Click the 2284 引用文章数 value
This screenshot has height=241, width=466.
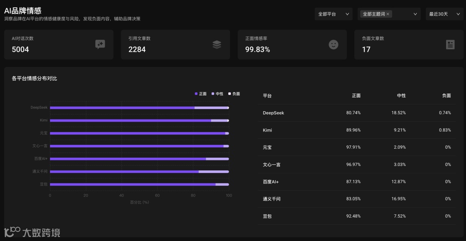tap(137, 49)
